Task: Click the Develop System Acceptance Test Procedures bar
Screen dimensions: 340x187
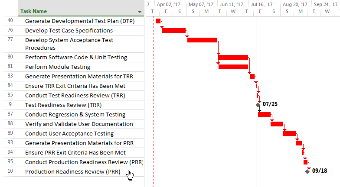Action: tap(202, 40)
